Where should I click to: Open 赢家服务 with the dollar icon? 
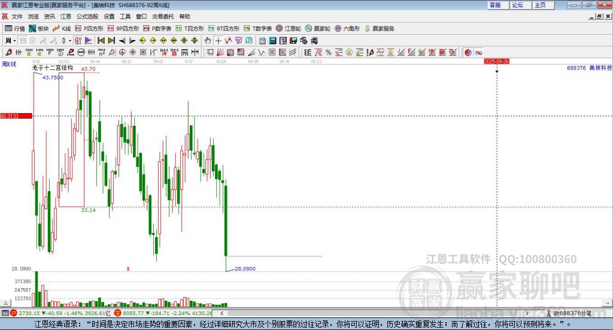click(x=379, y=29)
